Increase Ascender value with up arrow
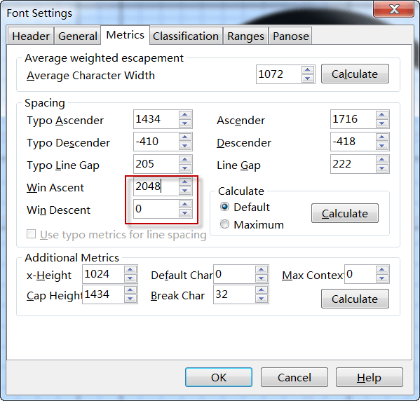This screenshot has height=401, width=420. point(381,115)
